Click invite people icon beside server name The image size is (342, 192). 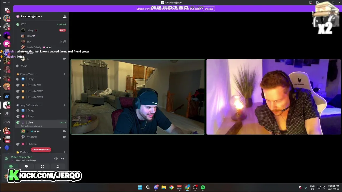click(x=65, y=16)
